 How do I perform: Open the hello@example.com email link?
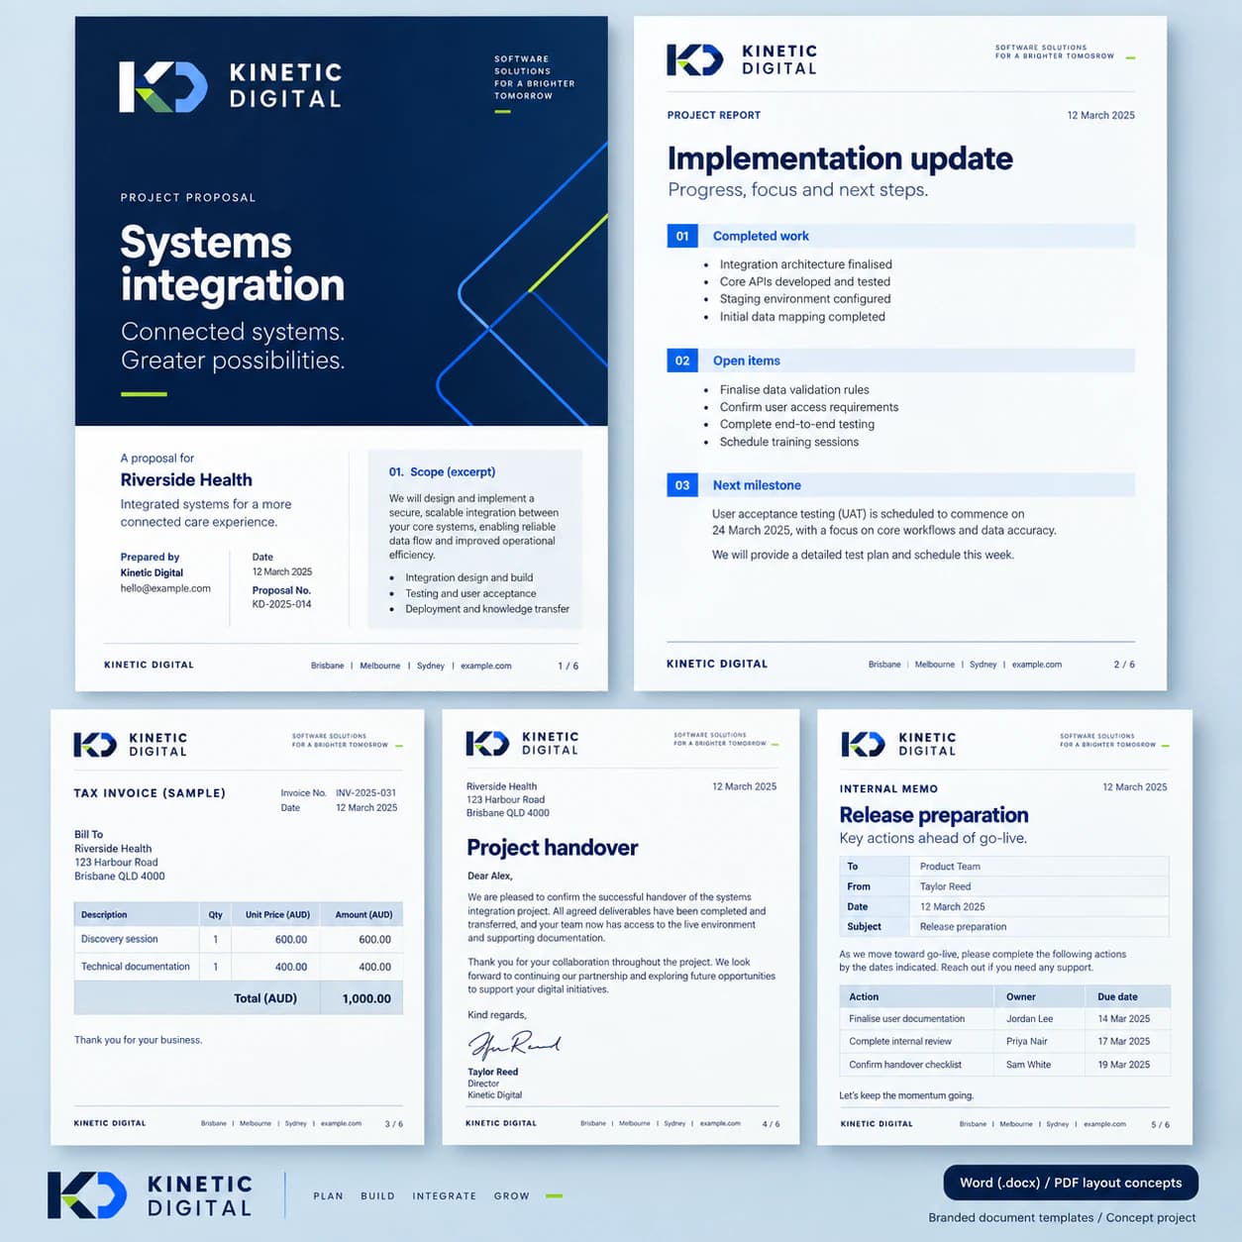165,588
